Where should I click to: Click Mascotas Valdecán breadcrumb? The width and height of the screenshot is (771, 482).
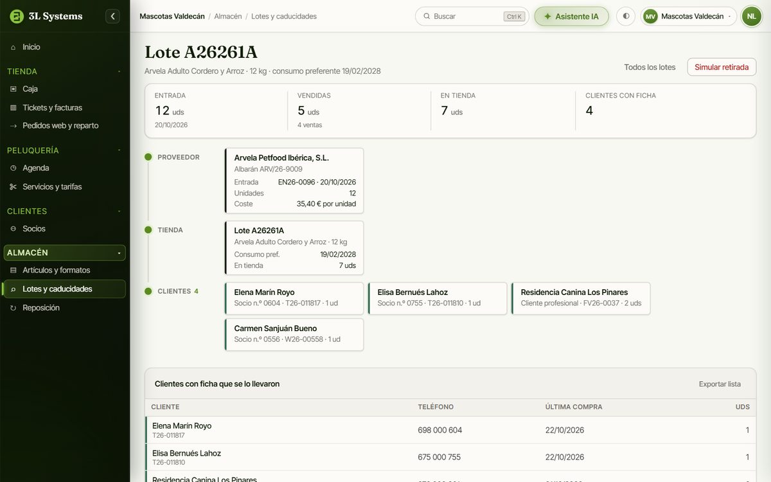coord(172,16)
